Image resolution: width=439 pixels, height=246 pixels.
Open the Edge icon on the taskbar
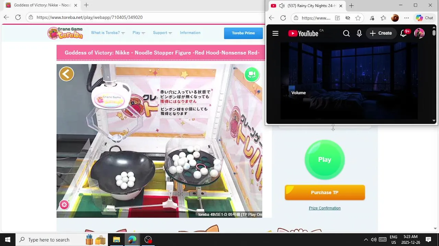pyautogui.click(x=132, y=240)
